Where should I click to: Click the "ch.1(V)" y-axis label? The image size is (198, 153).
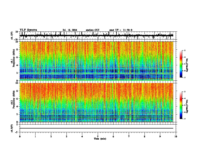tap(12, 35)
